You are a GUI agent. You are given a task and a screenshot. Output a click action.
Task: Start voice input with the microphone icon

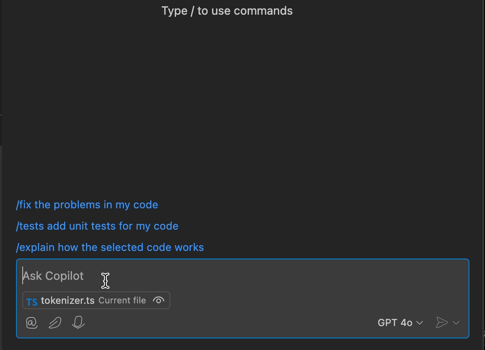(78, 322)
